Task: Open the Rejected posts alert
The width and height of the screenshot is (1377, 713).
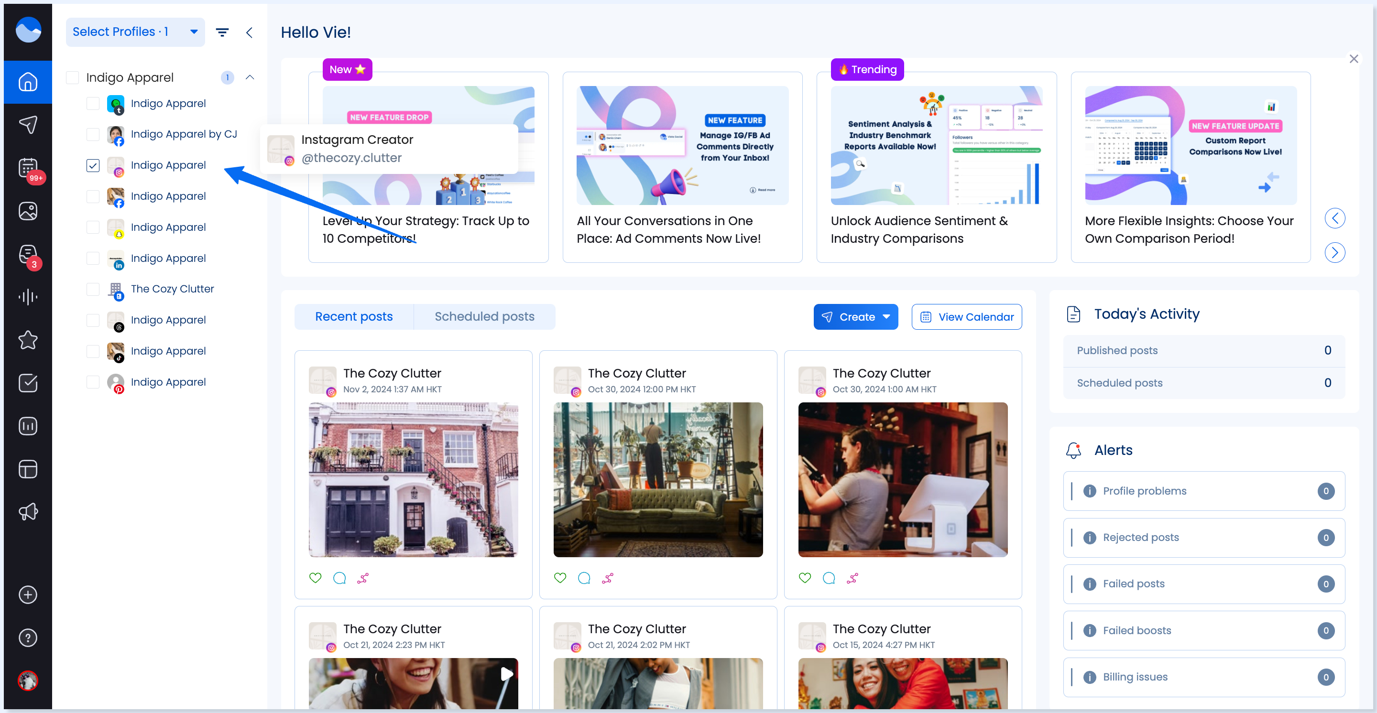Action: tap(1204, 537)
